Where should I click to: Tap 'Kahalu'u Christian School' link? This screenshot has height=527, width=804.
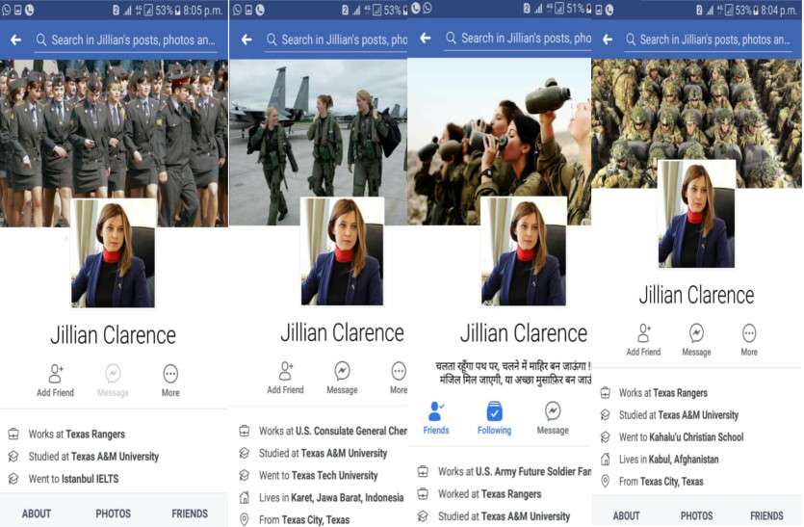696,437
